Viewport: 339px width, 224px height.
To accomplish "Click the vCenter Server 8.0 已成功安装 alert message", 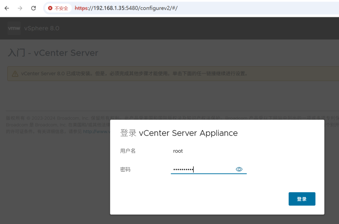I will [134, 74].
